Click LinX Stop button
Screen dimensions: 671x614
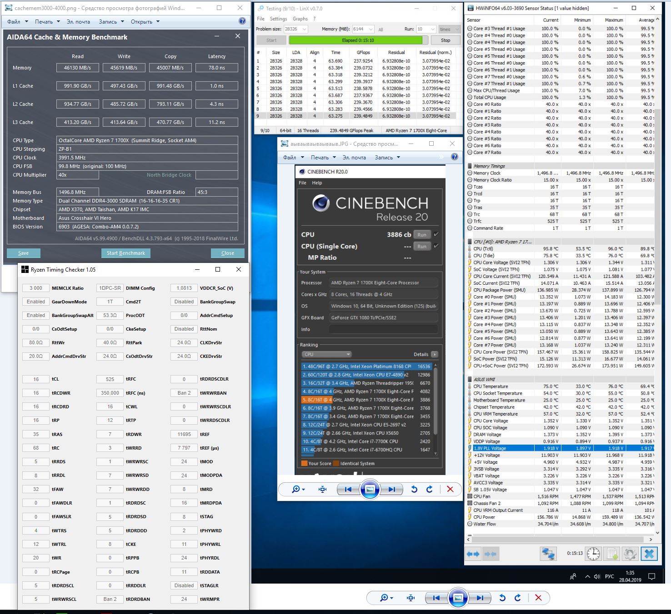pyautogui.click(x=446, y=40)
